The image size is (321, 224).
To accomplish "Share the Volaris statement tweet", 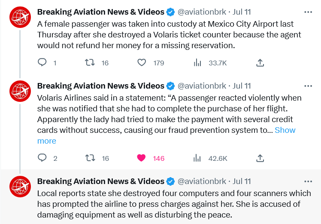I will tap(260, 158).
